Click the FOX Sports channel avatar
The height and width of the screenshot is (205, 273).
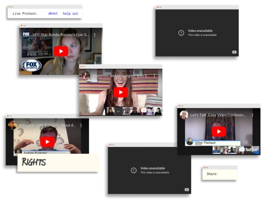[26, 34]
